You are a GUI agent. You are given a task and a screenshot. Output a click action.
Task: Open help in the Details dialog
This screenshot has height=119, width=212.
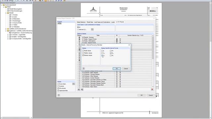pyautogui.click(x=83, y=68)
